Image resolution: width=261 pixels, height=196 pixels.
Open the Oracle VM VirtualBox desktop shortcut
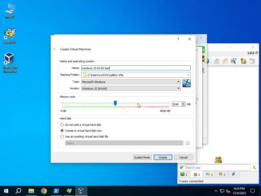coord(9,63)
